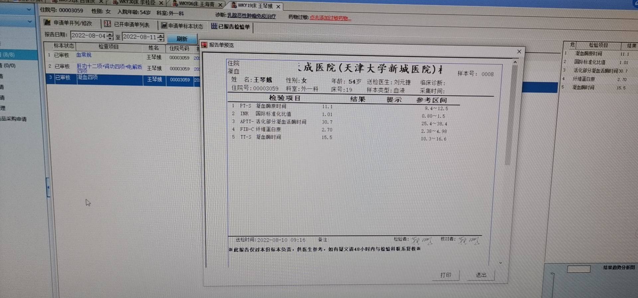Click the 申请单开列/修改 tab icon

(48, 22)
